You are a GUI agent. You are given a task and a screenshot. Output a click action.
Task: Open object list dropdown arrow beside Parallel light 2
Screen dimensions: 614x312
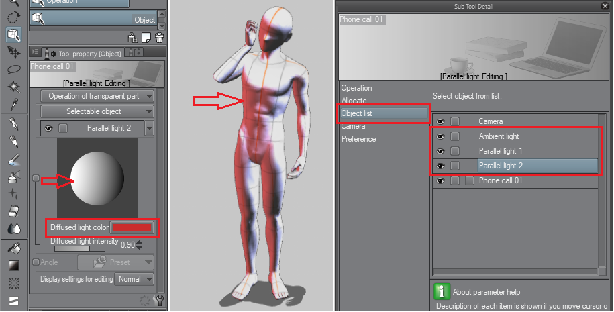tap(149, 128)
